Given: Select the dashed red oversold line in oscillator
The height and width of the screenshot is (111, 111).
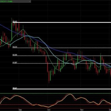Looking at the screenshot, I should click(56, 105).
